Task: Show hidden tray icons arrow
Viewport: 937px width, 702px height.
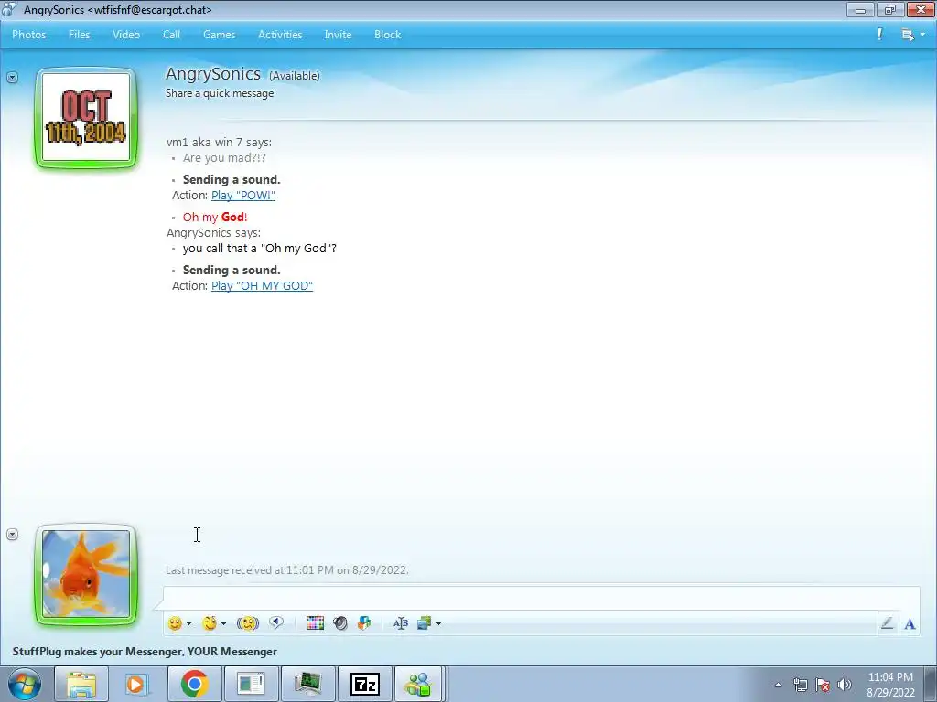Action: tap(778, 685)
